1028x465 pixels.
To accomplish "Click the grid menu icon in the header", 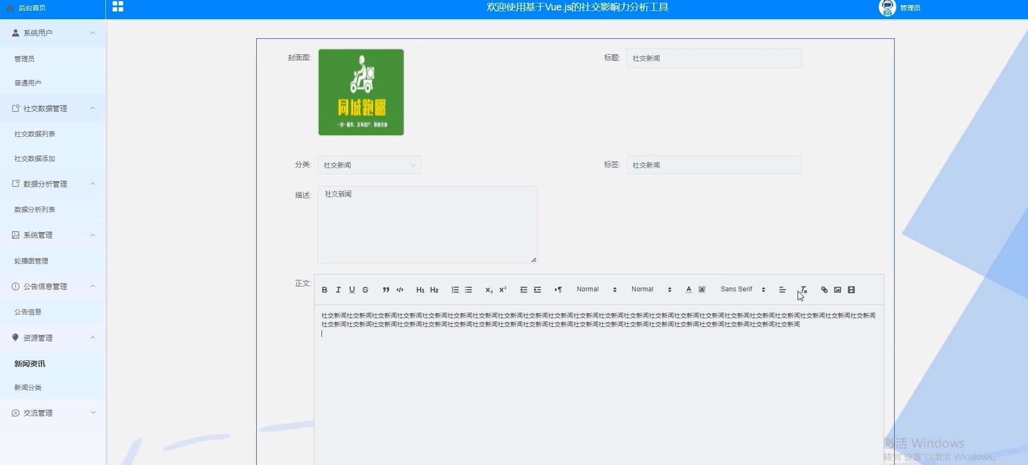I will 118,7.
